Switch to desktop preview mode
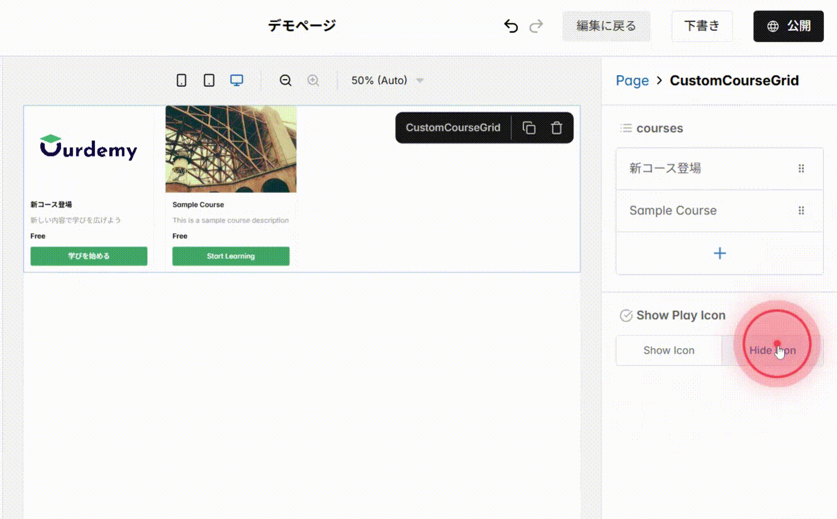 click(x=237, y=80)
